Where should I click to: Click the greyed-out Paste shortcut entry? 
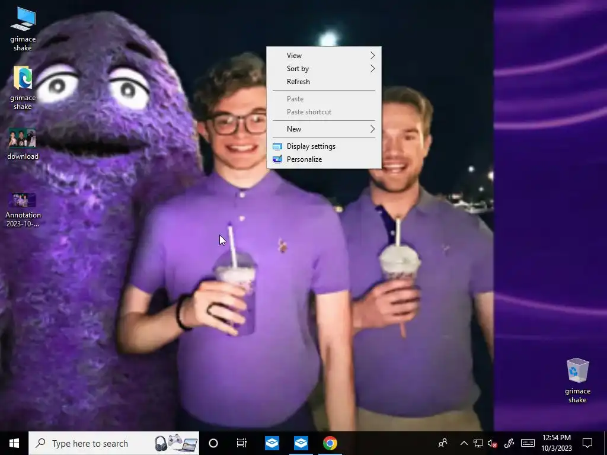(324, 112)
